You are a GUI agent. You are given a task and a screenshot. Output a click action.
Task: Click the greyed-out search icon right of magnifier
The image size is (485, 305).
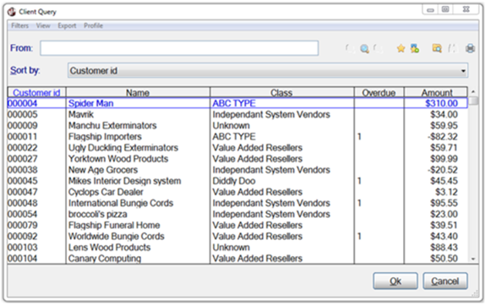tap(378, 48)
